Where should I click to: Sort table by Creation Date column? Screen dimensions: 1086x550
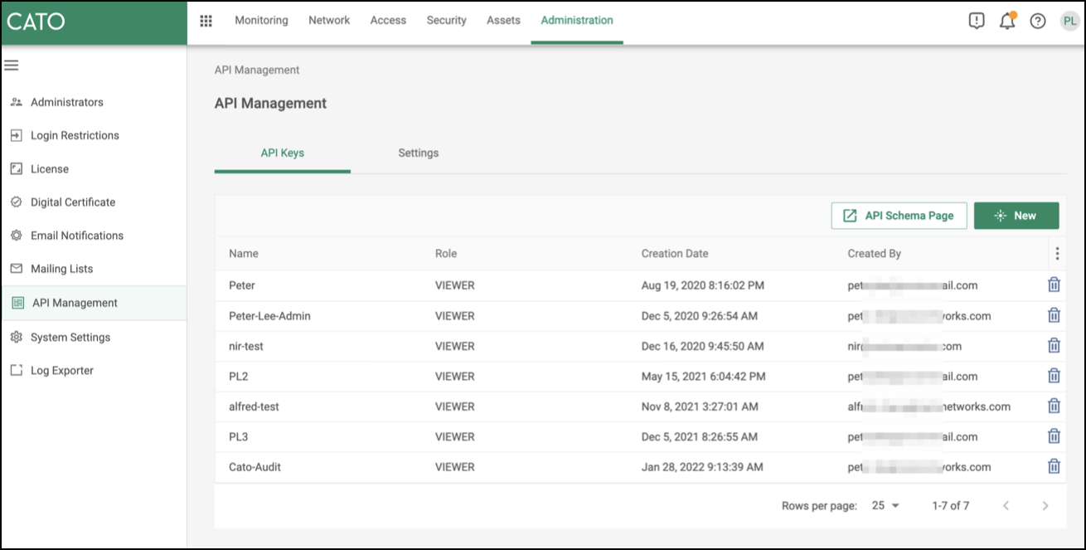(x=675, y=254)
